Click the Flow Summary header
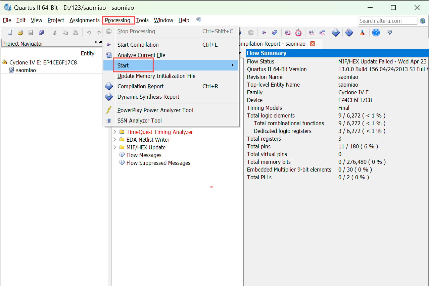The height and width of the screenshot is (286, 429). [337, 53]
